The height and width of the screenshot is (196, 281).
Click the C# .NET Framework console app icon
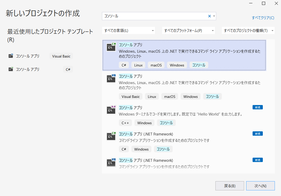(x=111, y=136)
